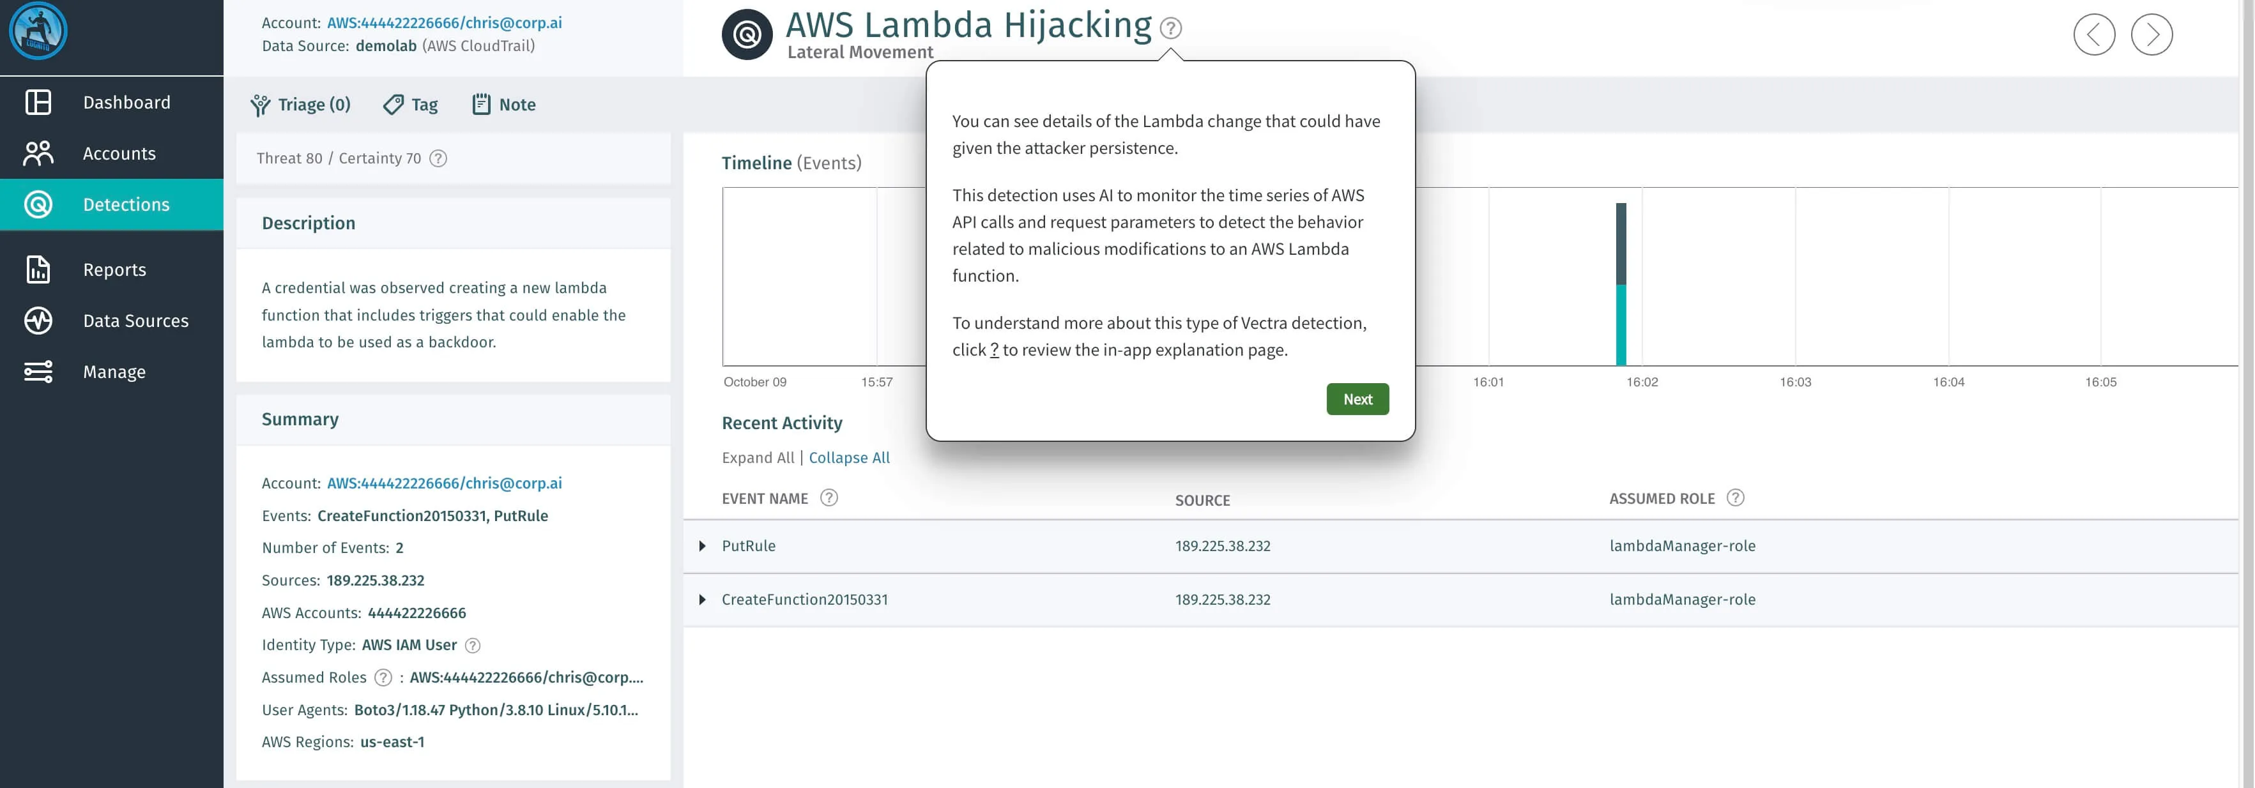The image size is (2255, 788).
Task: Open help icon beside Identity Type
Action: [473, 646]
